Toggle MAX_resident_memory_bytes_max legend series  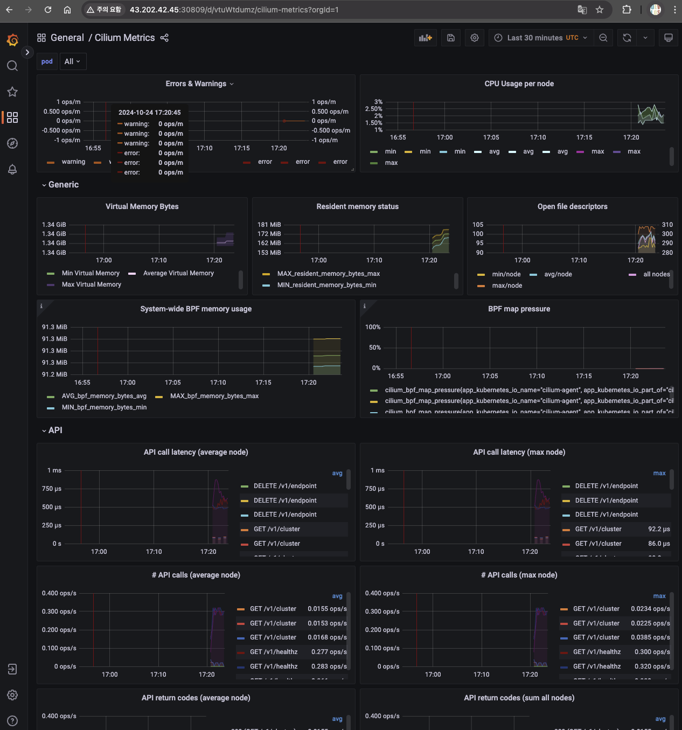(x=329, y=274)
